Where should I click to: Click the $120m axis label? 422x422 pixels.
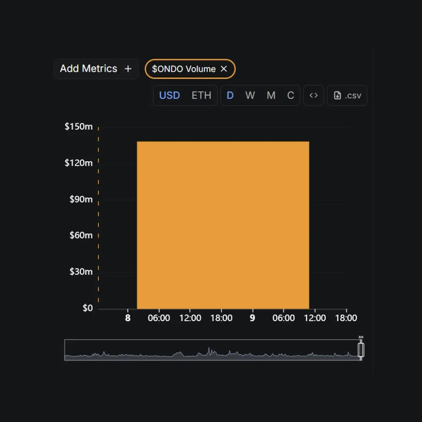(x=78, y=163)
